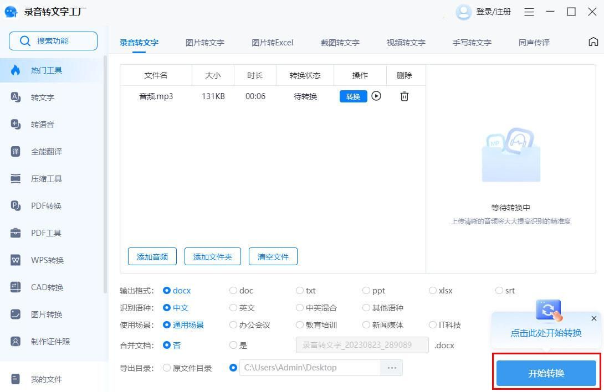The image size is (604, 392).
Task: Switch to 图片转文字 tab
Action: click(x=204, y=43)
